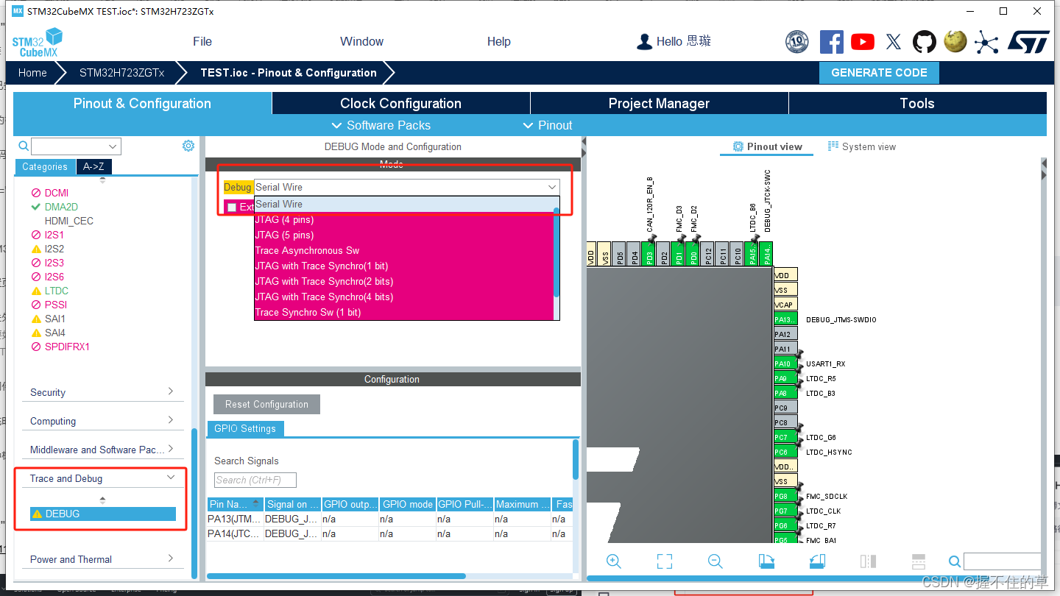Zoom in on the pinout view

click(614, 561)
